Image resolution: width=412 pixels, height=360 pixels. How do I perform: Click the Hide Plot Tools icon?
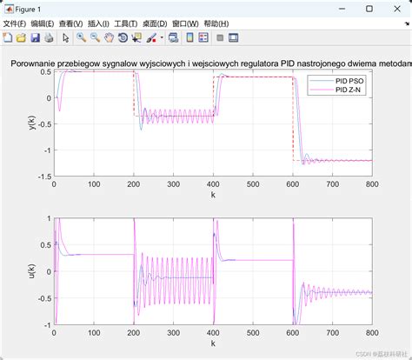(220, 38)
